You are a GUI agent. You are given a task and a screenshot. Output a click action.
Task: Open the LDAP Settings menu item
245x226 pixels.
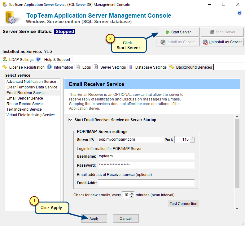18,59
